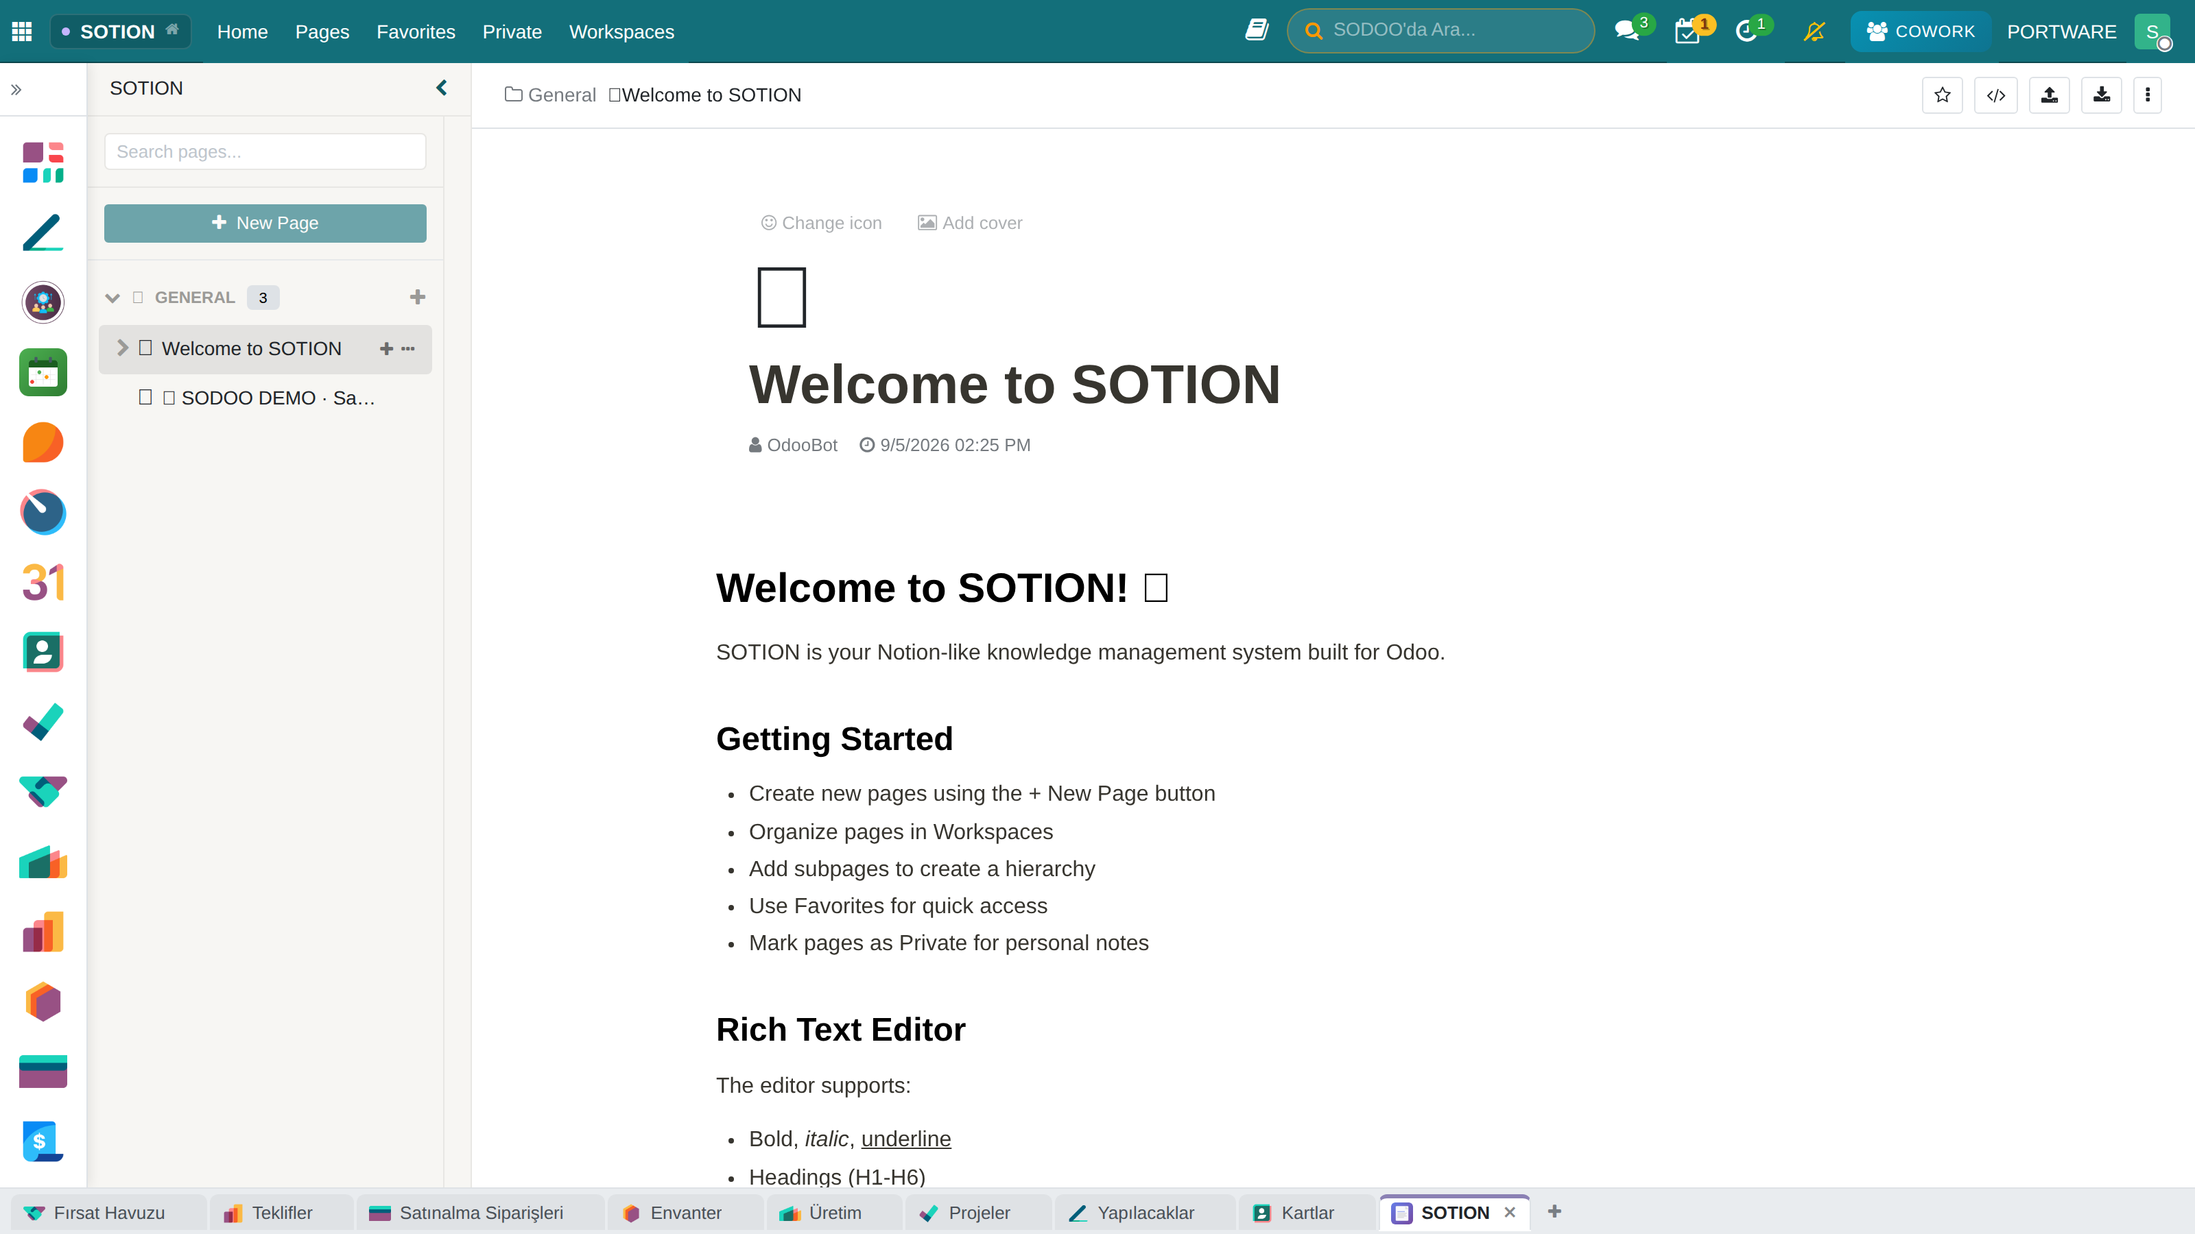Click the Change icon link
Screen dimensions: 2195x1234
click(x=822, y=223)
